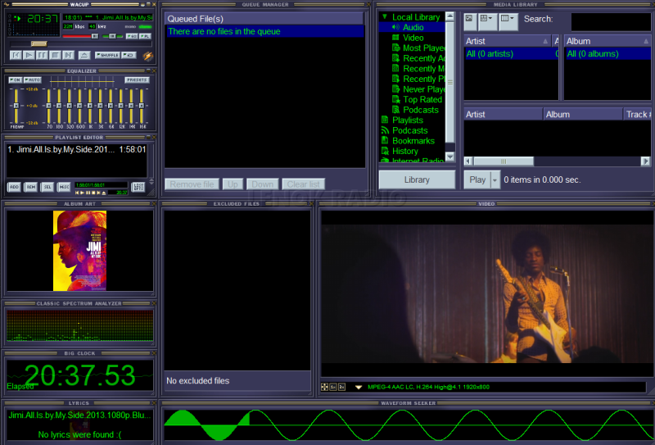Select the Jimi.All.Is.by.My.Side playlist entry
This screenshot has height=445, width=655.
tap(77, 149)
